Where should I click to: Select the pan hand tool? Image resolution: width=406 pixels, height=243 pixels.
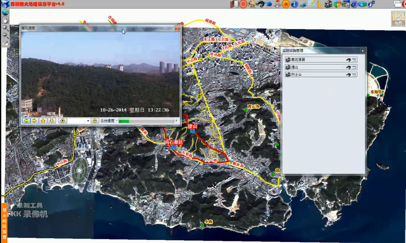coord(5,20)
